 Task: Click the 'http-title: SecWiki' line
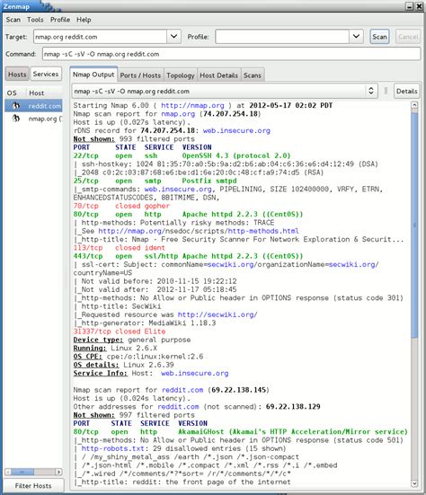117,306
